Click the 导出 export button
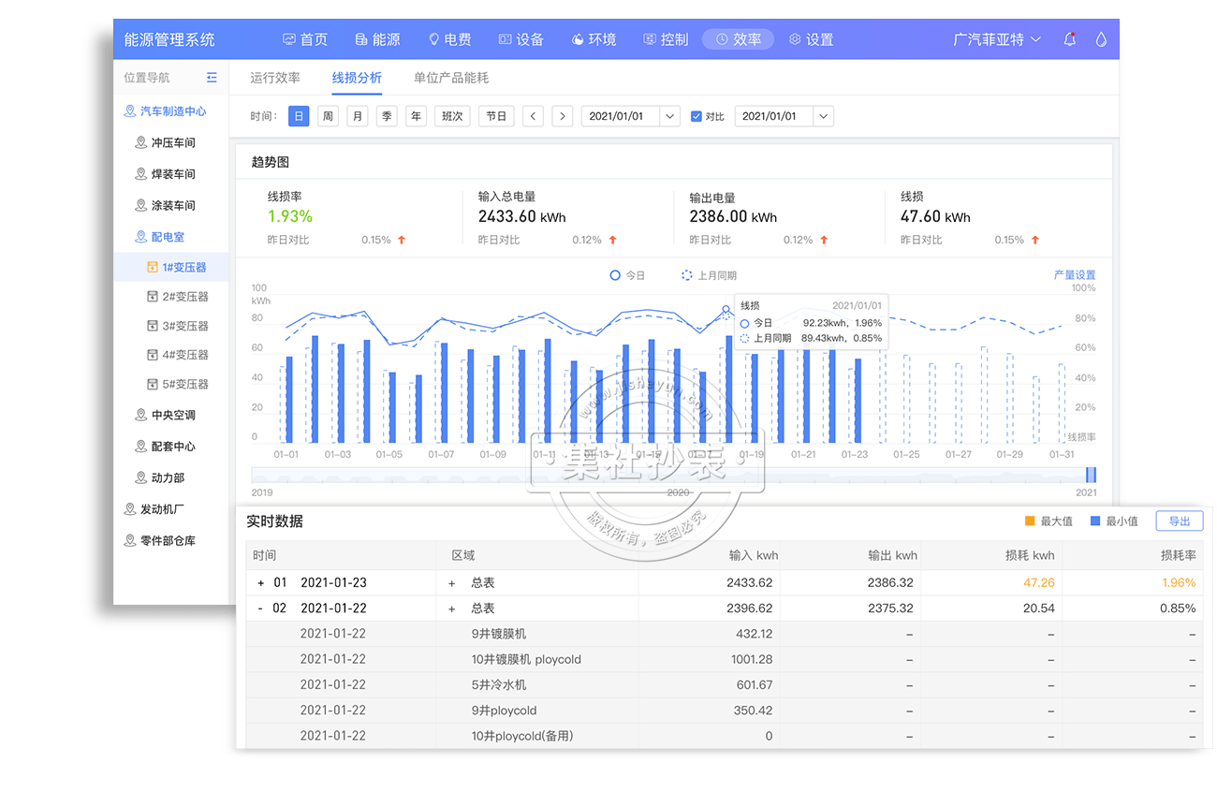The width and height of the screenshot is (1217, 792). 1179,521
